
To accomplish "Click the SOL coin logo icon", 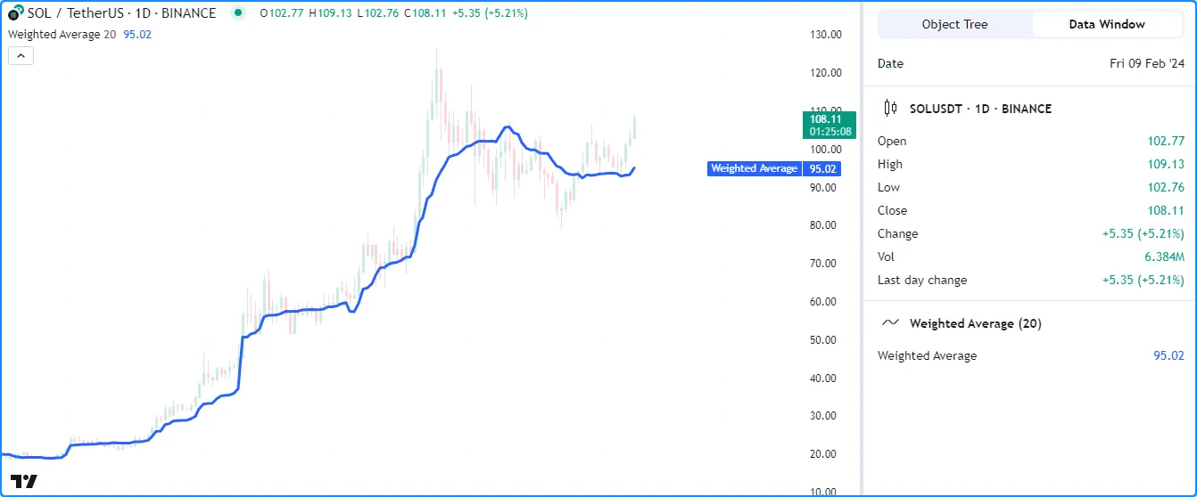I will pyautogui.click(x=15, y=13).
